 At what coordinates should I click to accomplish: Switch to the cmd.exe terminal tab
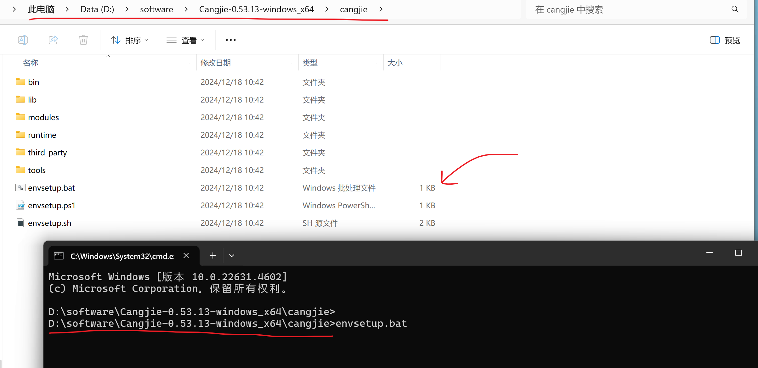click(122, 256)
